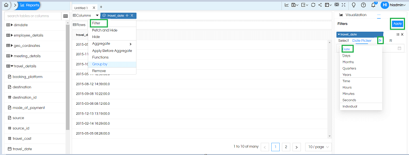409x155 pixels.
Task: Open the Help question mark icon
Action: [363, 5]
